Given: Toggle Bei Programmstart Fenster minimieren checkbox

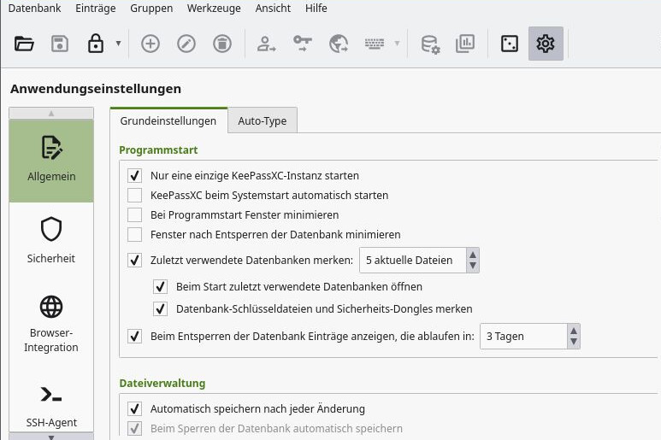Looking at the screenshot, I should [x=135, y=215].
